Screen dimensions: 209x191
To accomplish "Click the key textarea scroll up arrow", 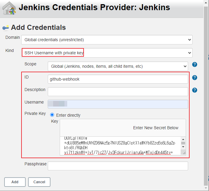I will tap(183, 139).
